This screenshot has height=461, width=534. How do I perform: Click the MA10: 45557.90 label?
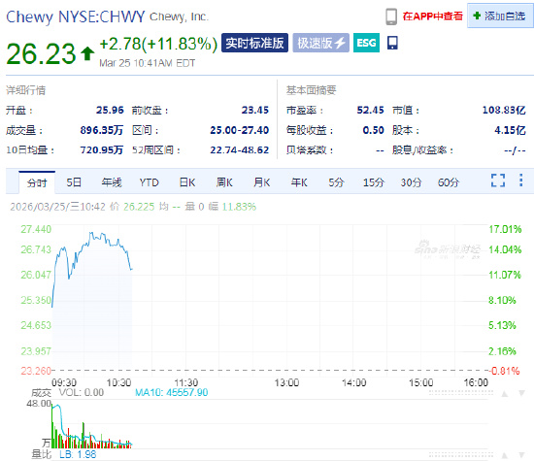click(x=171, y=392)
